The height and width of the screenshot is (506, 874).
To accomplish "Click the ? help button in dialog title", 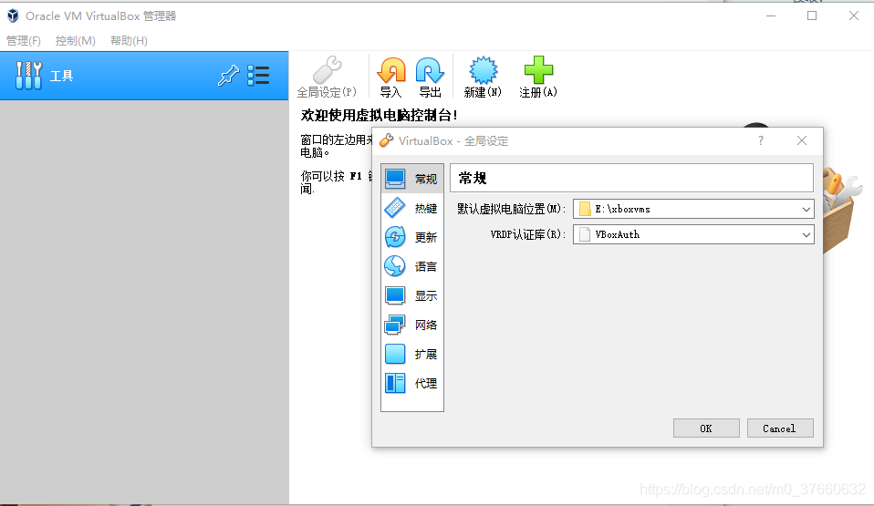I will click(x=761, y=141).
